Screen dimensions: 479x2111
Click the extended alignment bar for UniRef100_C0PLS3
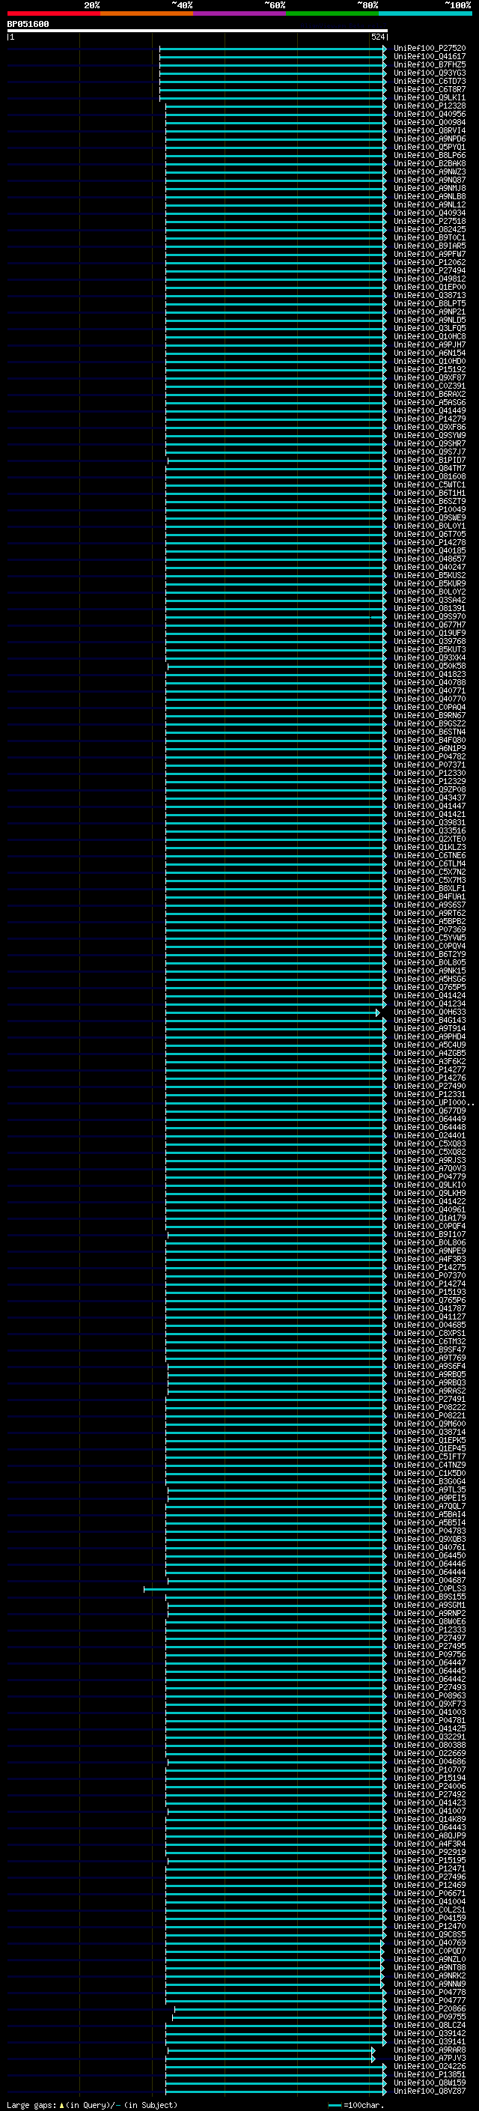point(265,1590)
